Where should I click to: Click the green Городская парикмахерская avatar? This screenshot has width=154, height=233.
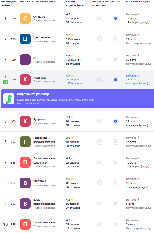[x=25, y=142]
